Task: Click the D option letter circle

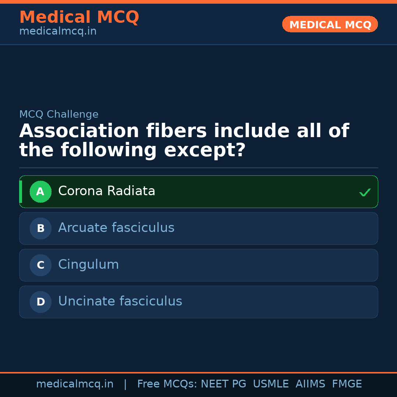Action: 40,302
